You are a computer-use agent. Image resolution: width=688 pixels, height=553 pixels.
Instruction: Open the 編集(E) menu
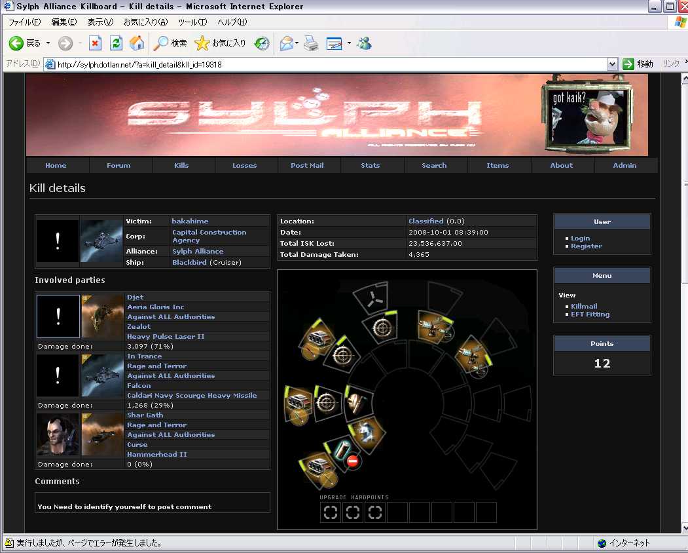(63, 22)
